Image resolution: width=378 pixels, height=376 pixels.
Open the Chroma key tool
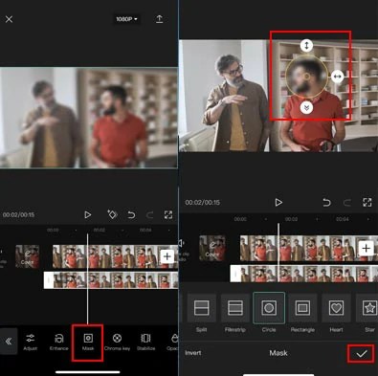[117, 343]
